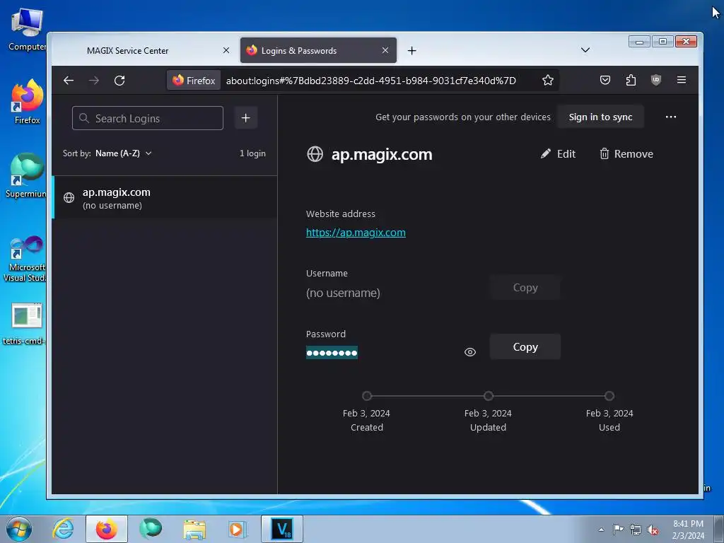Click the Firefox identity badge in address bar
This screenshot has height=543, width=724.
pyautogui.click(x=194, y=81)
